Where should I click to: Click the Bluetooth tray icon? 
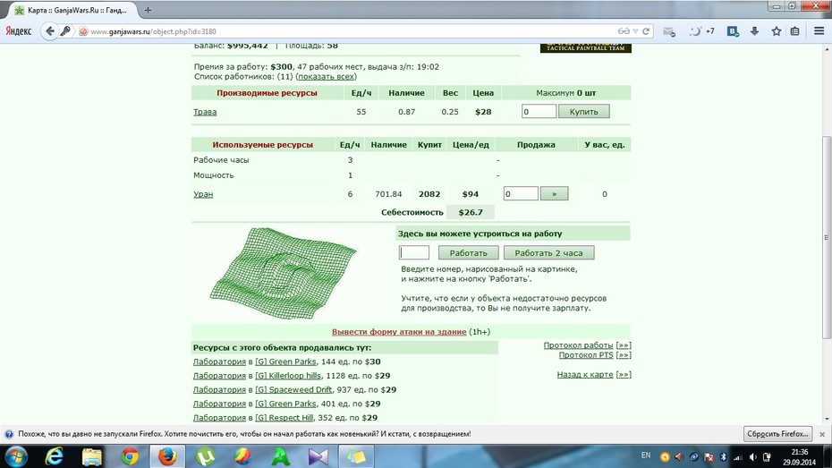pyautogui.click(x=723, y=457)
